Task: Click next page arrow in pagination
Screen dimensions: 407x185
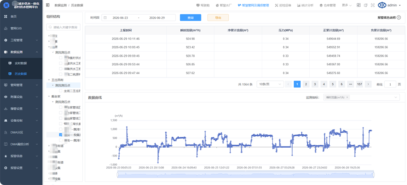Action: [368, 84]
